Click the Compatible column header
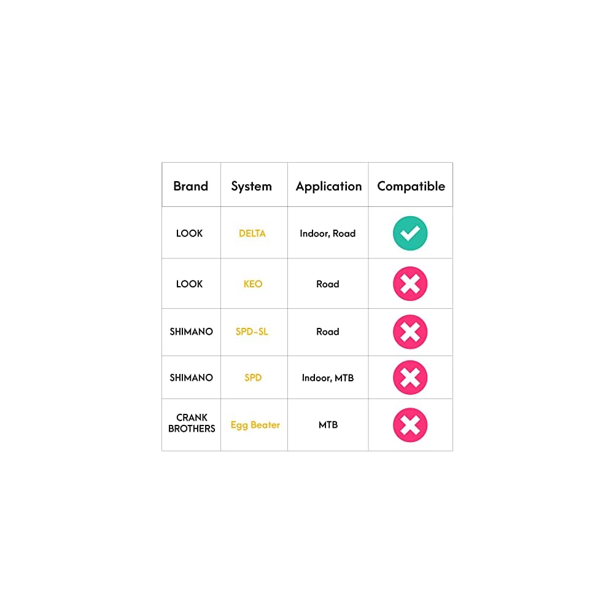Screen dimensions: 614x614 coord(411,186)
